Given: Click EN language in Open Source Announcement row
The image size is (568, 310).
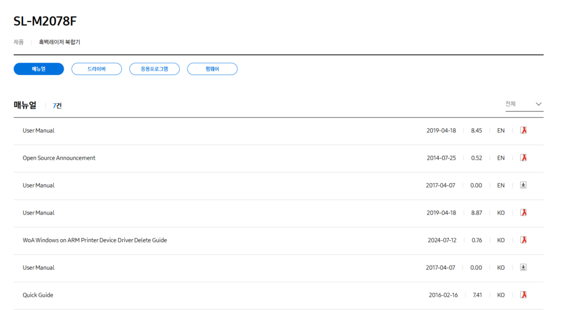Looking at the screenshot, I should 501,158.
